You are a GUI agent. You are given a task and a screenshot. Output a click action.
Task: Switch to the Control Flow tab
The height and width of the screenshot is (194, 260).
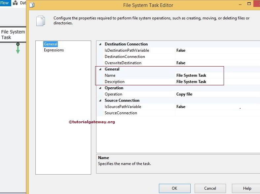(x=5, y=3)
